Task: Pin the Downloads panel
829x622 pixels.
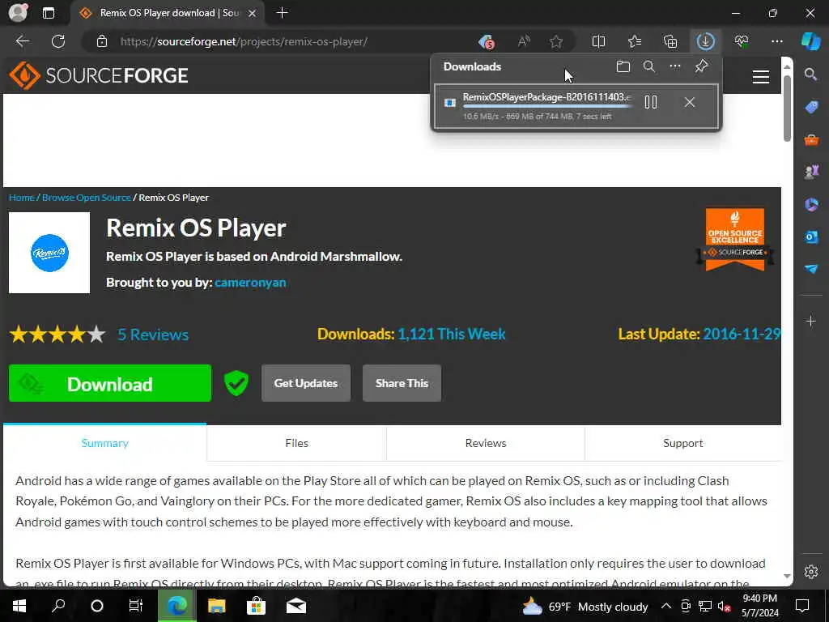Action: pyautogui.click(x=702, y=66)
